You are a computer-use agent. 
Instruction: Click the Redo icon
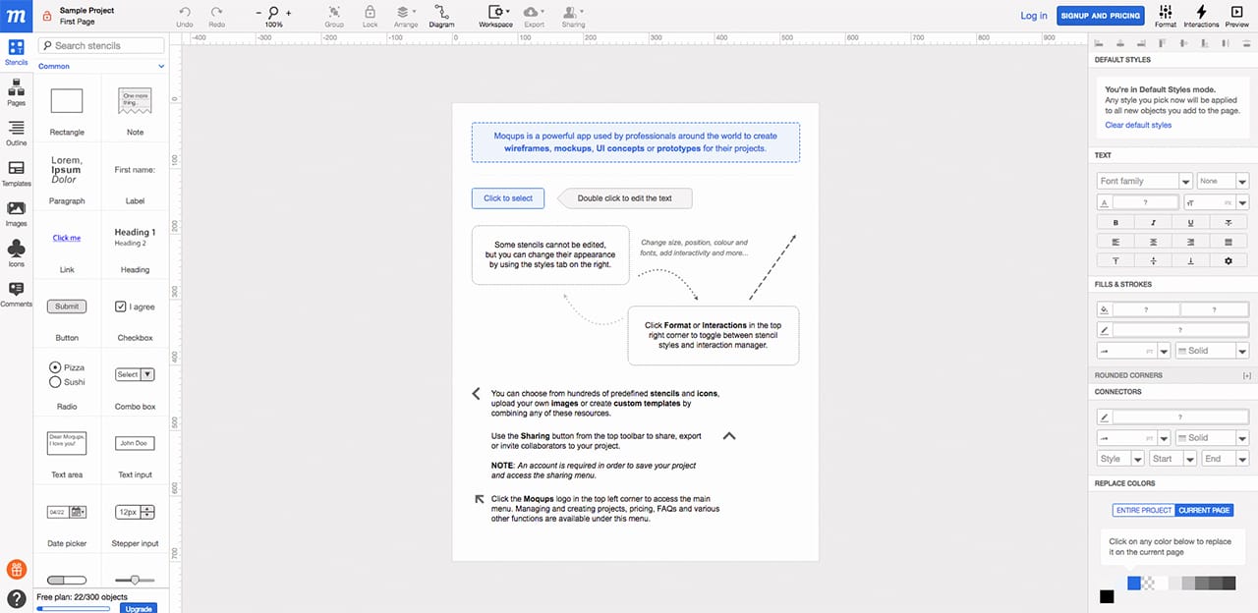[217, 12]
